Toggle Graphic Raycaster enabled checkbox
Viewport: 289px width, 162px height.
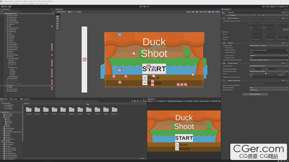point(226,81)
